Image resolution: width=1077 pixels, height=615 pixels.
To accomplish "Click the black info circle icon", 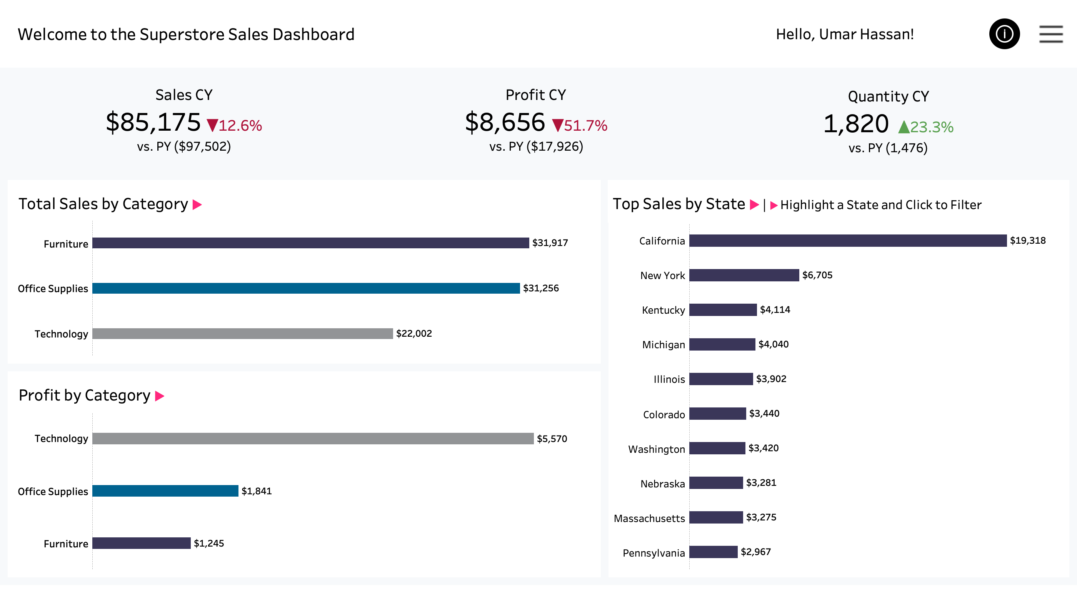I will pyautogui.click(x=1004, y=34).
